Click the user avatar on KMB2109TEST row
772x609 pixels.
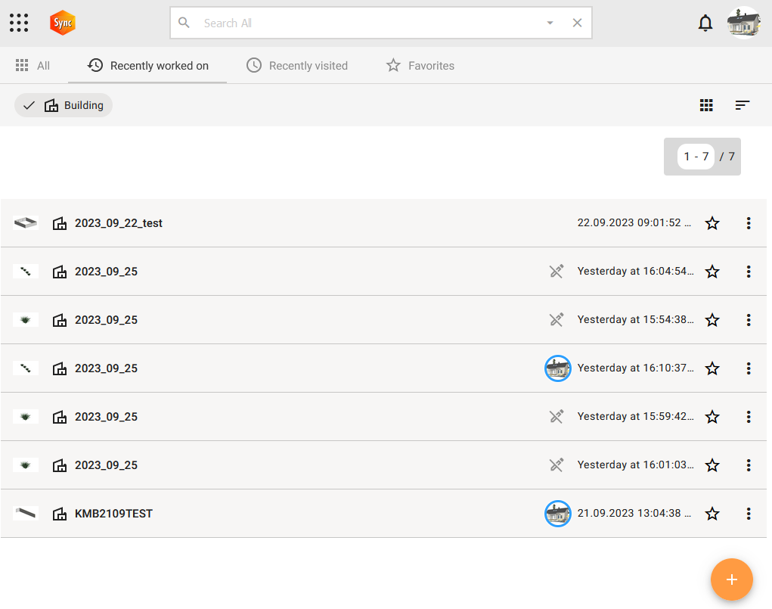click(x=557, y=514)
